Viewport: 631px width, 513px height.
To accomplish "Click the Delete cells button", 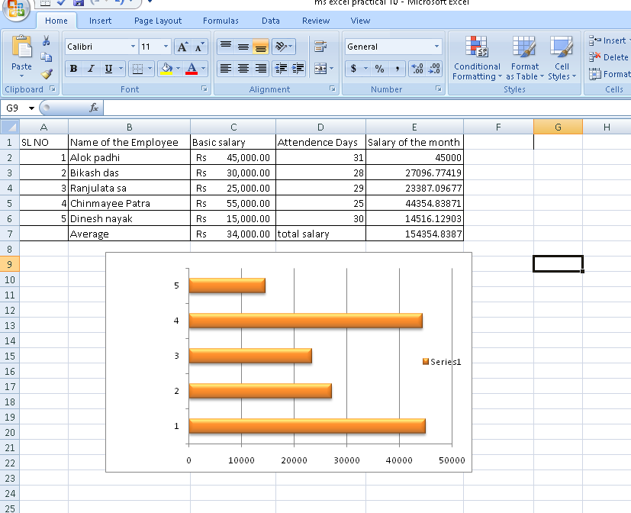I will pos(609,57).
